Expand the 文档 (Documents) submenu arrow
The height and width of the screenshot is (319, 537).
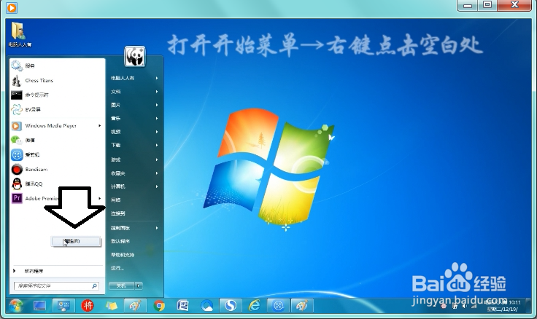157,92
